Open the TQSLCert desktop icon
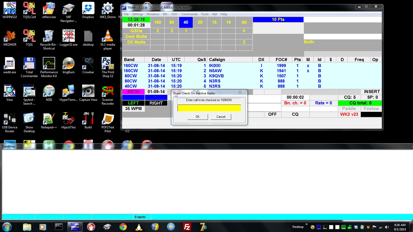413x232 pixels. click(29, 10)
